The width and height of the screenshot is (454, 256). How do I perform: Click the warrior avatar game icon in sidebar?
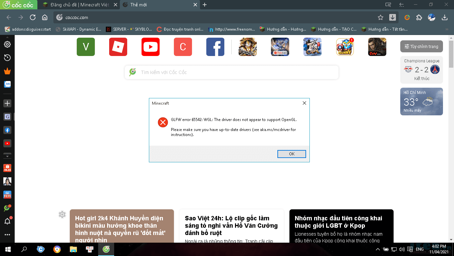(7, 181)
